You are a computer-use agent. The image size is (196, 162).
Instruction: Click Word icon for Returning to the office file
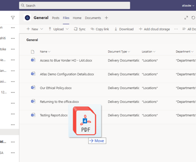(x=33, y=101)
